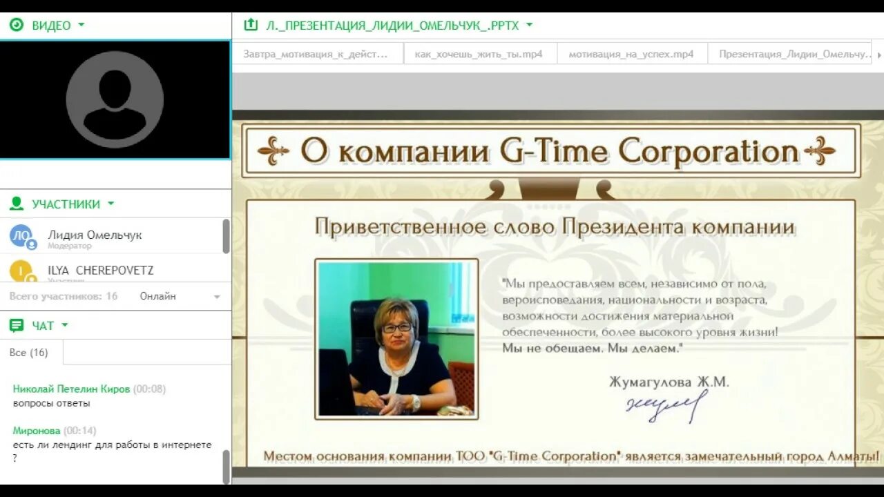Click slide heading О компании G-Time Corporation

tap(550, 151)
